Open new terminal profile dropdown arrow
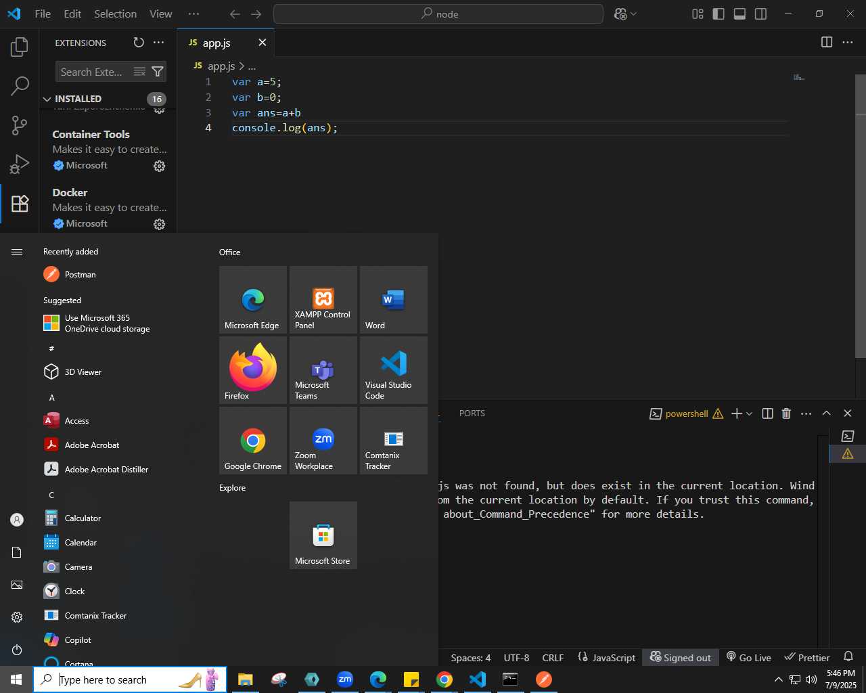The image size is (866, 693). 749,413
